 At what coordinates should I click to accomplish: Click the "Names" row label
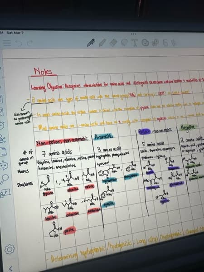tap(23, 171)
